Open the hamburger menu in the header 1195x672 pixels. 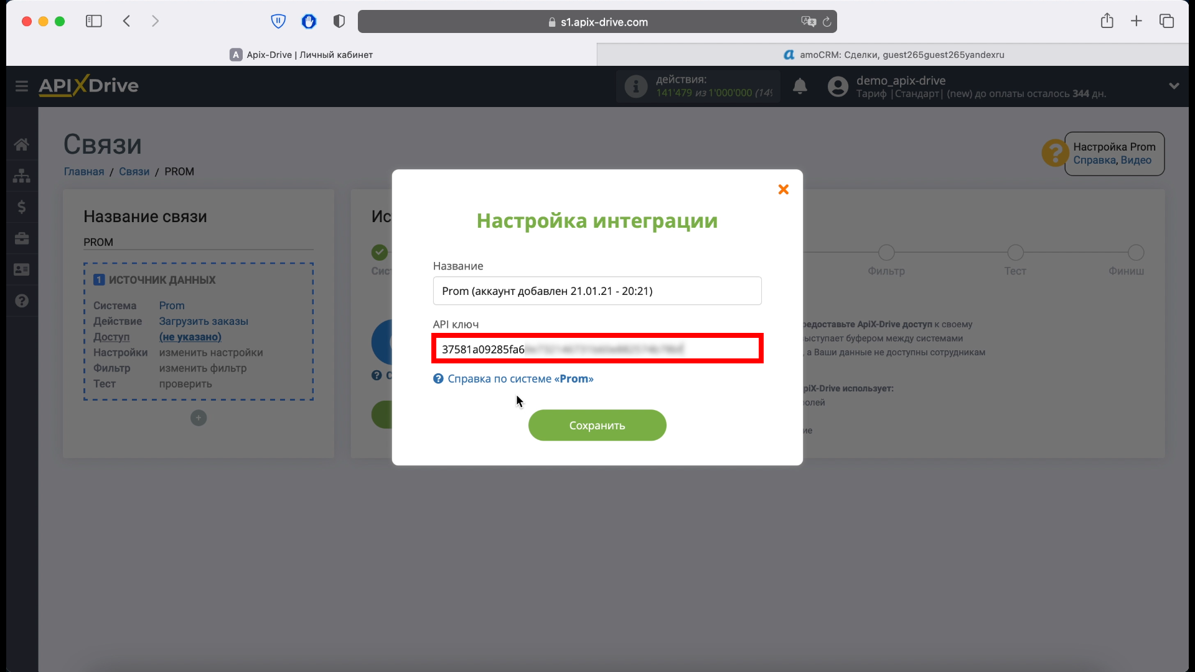[22, 86]
